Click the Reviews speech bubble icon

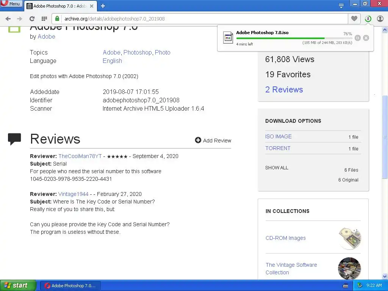pyautogui.click(x=14, y=139)
